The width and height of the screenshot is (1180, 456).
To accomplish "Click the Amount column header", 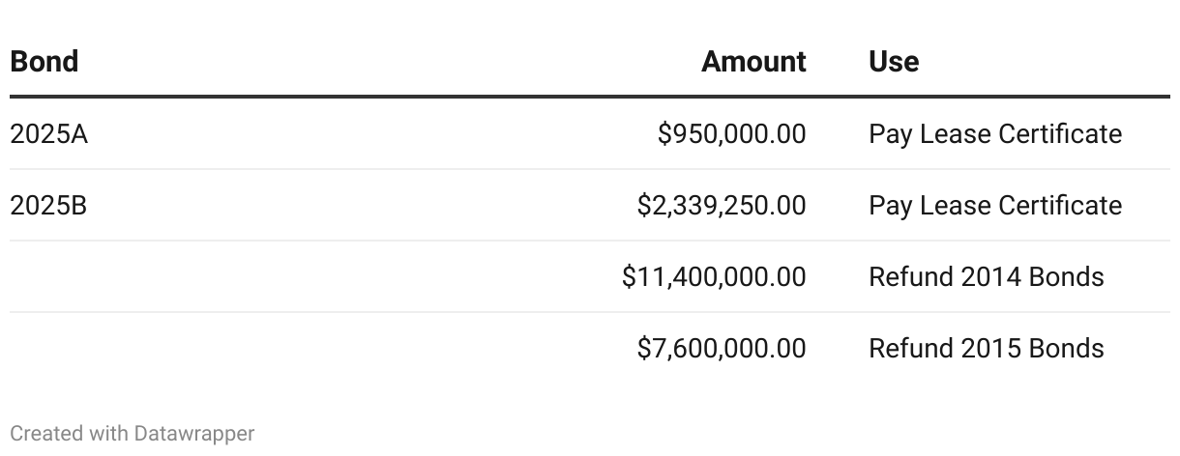I will (x=753, y=62).
